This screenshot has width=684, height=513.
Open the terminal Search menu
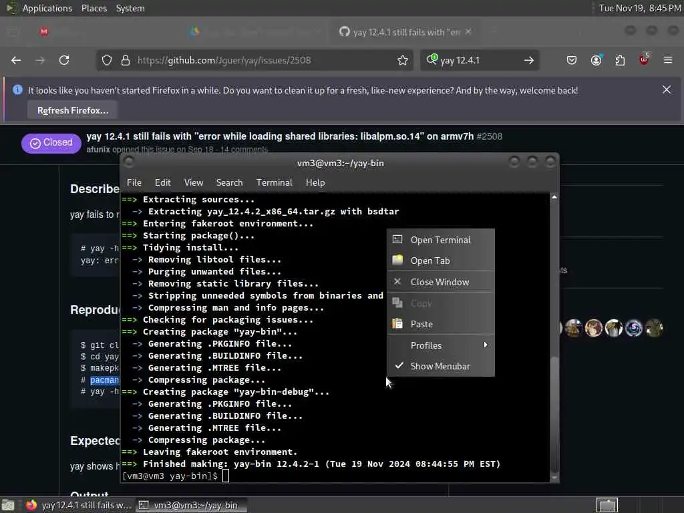click(x=230, y=182)
